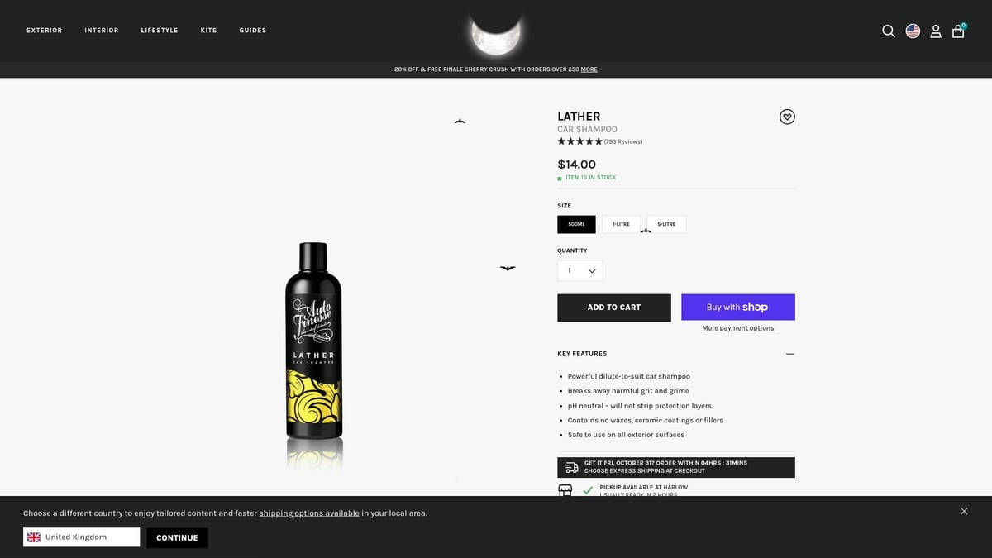
Task: Open the United Kingdom country dropdown
Action: tap(82, 537)
